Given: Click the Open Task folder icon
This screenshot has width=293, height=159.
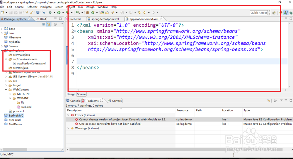Looking at the screenshot, I should pyautogui.click(x=107, y=13).
